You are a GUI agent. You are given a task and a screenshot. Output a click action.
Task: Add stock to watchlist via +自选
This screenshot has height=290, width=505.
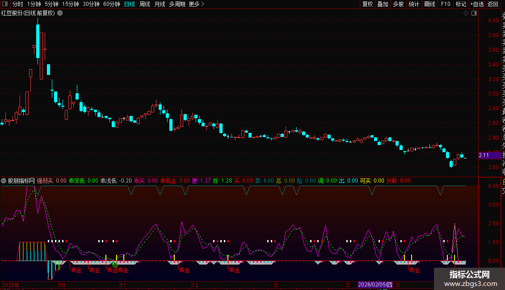click(x=477, y=4)
